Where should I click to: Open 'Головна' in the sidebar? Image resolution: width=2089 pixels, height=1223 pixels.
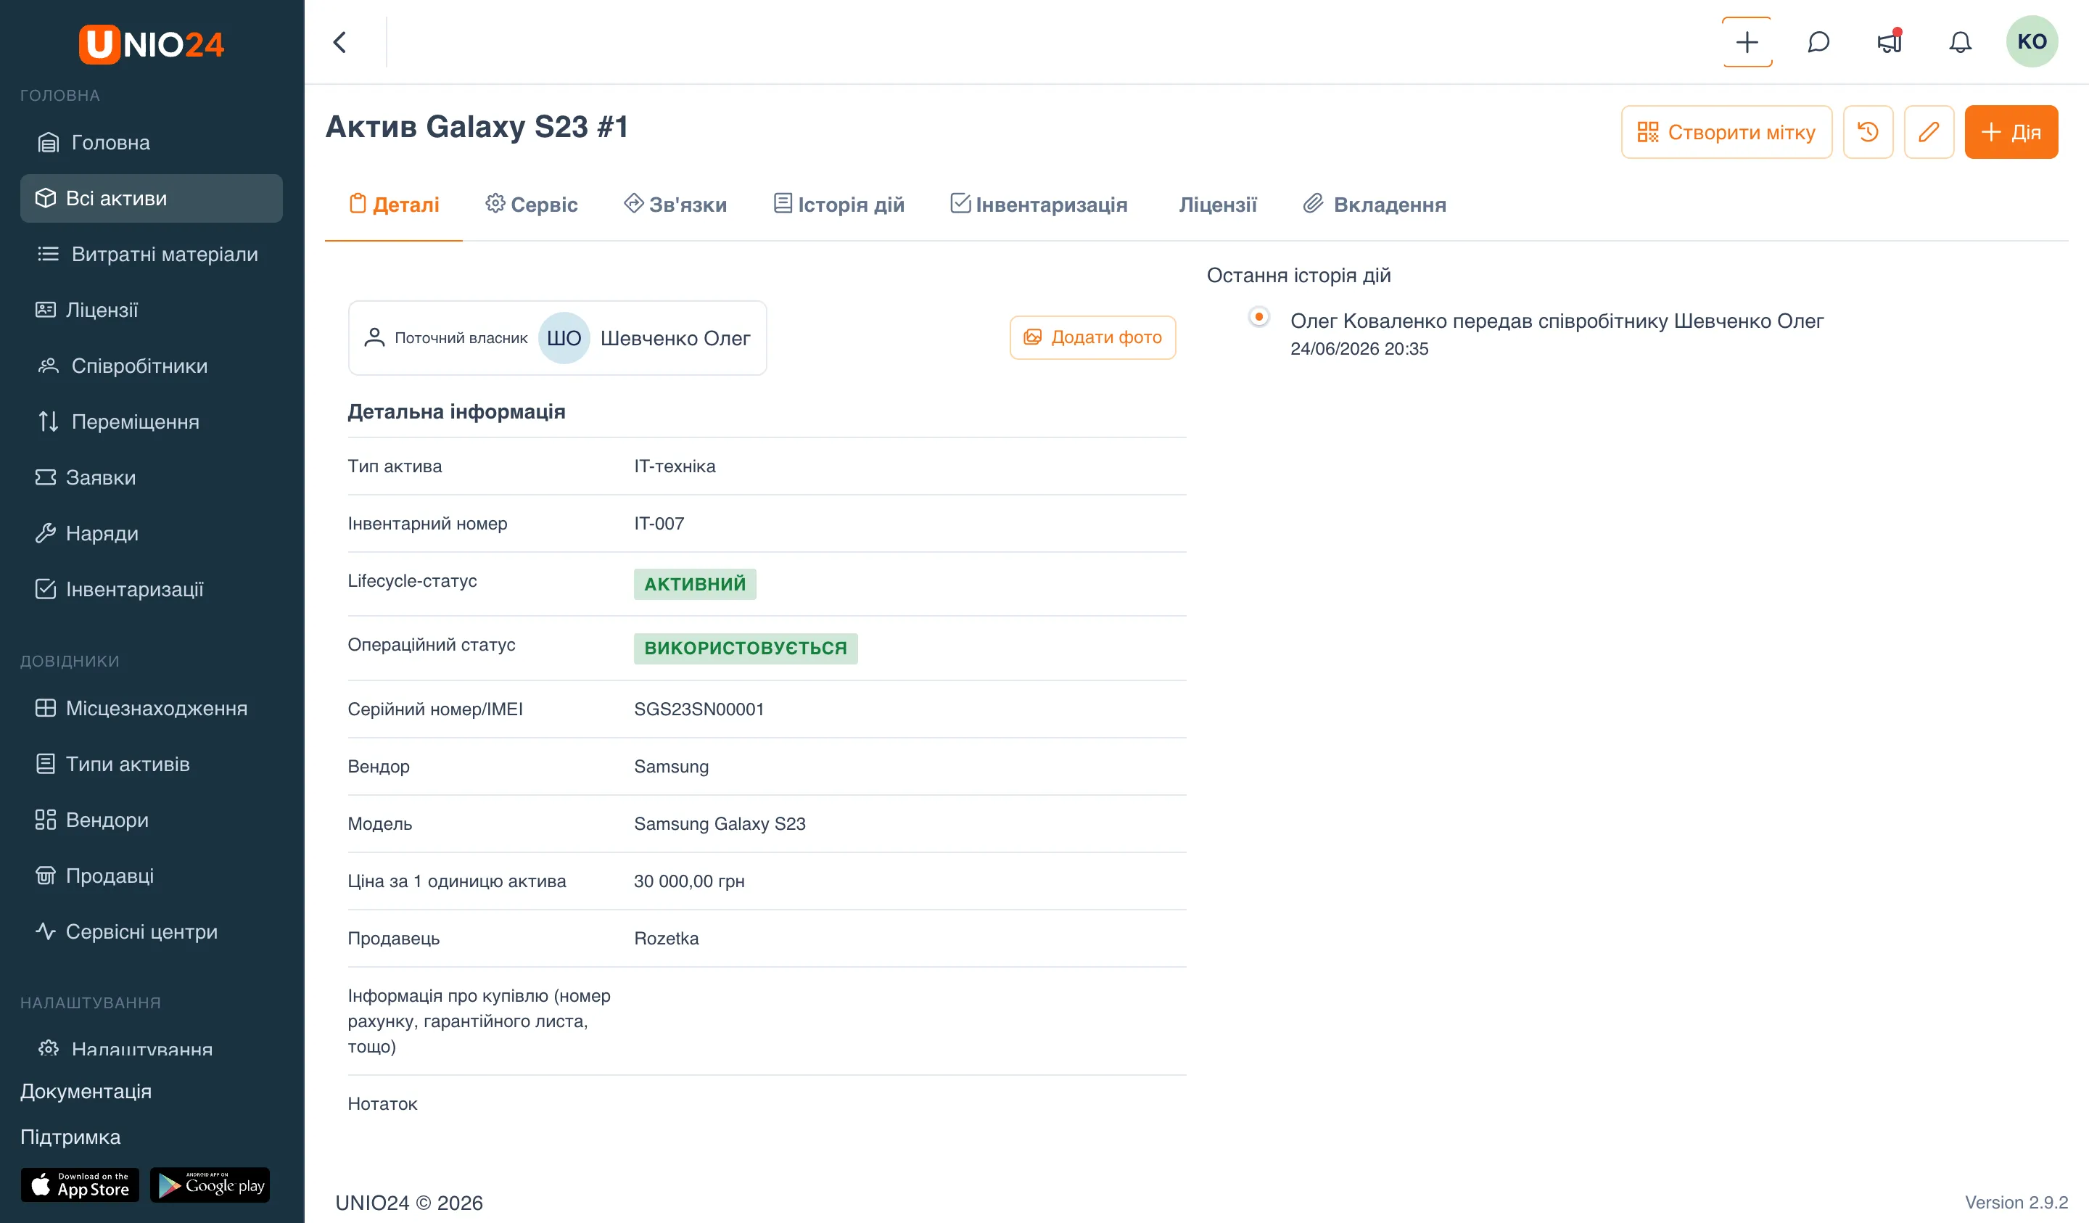[x=152, y=143]
